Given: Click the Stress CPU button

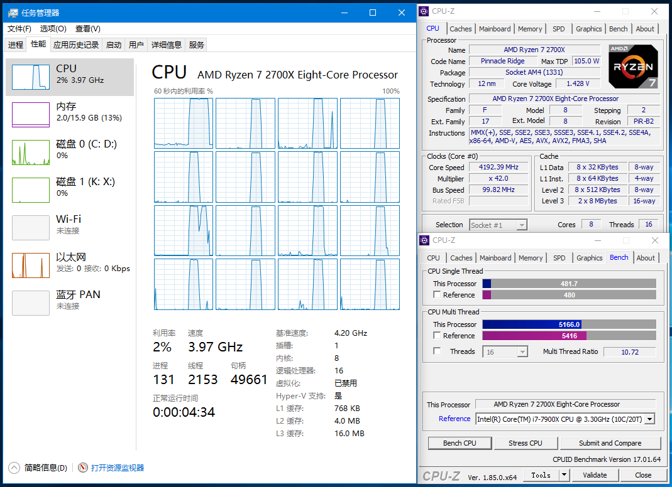Looking at the screenshot, I should 526,443.
